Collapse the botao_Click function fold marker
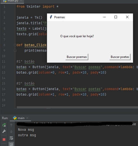The width and height of the screenshot is (138, 146). tap(15, 45)
